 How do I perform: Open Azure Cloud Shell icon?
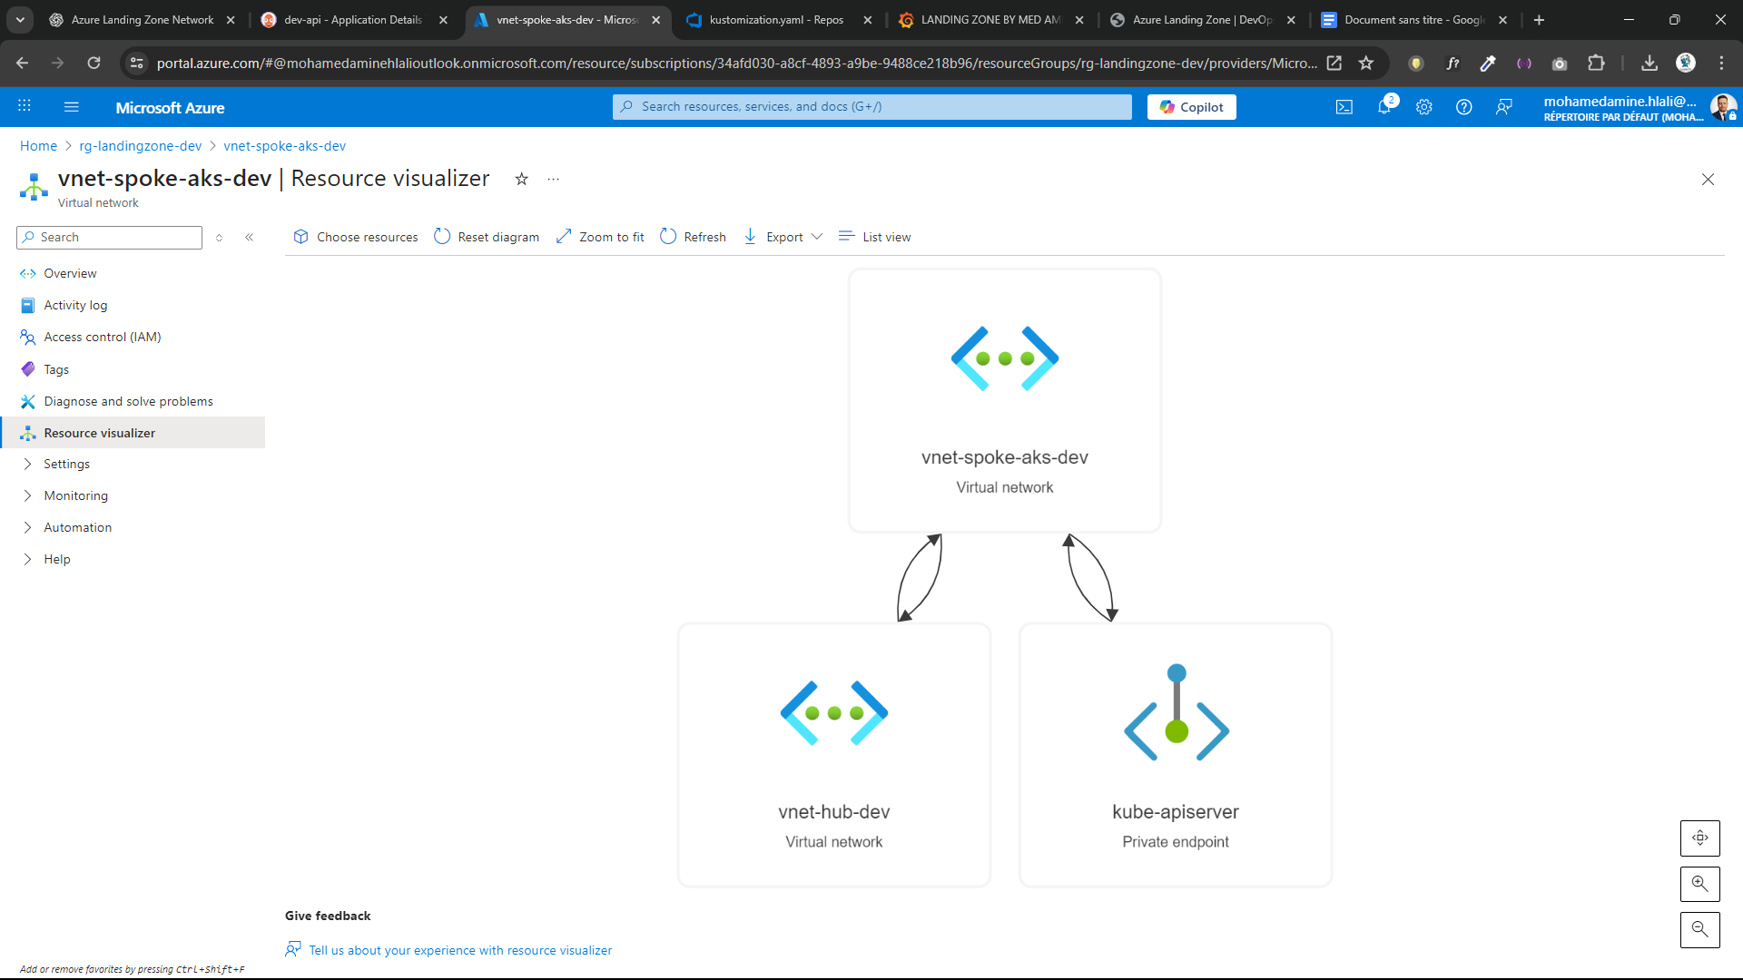coord(1344,107)
